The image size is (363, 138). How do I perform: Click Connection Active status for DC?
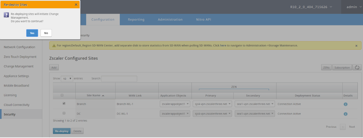coord(289,114)
